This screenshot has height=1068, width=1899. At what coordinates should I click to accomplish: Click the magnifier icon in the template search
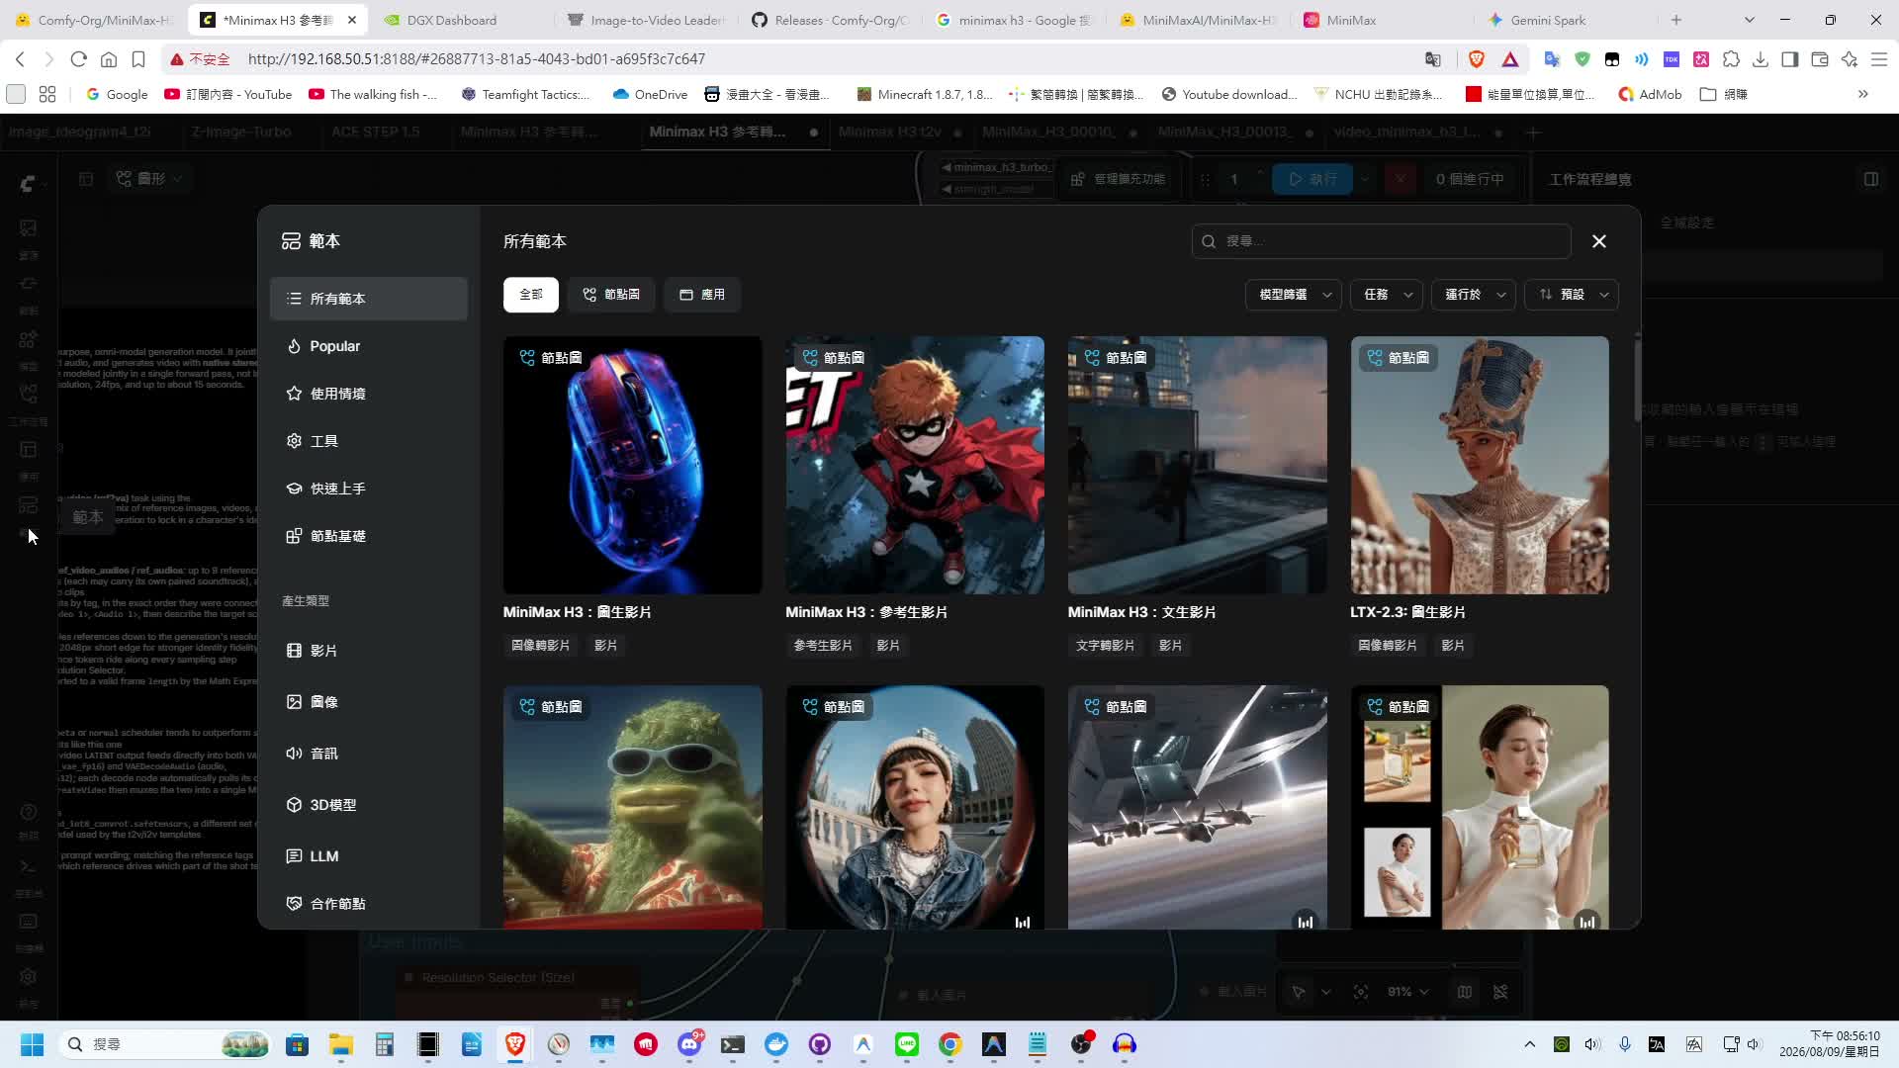tap(1209, 241)
